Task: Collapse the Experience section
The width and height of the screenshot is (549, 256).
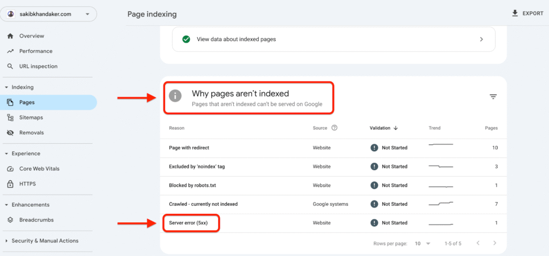Action: pyautogui.click(x=6, y=153)
